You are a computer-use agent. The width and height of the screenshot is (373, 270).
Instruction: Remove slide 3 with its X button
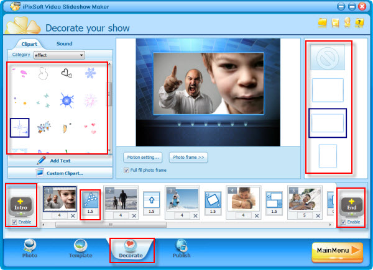(x=196, y=216)
